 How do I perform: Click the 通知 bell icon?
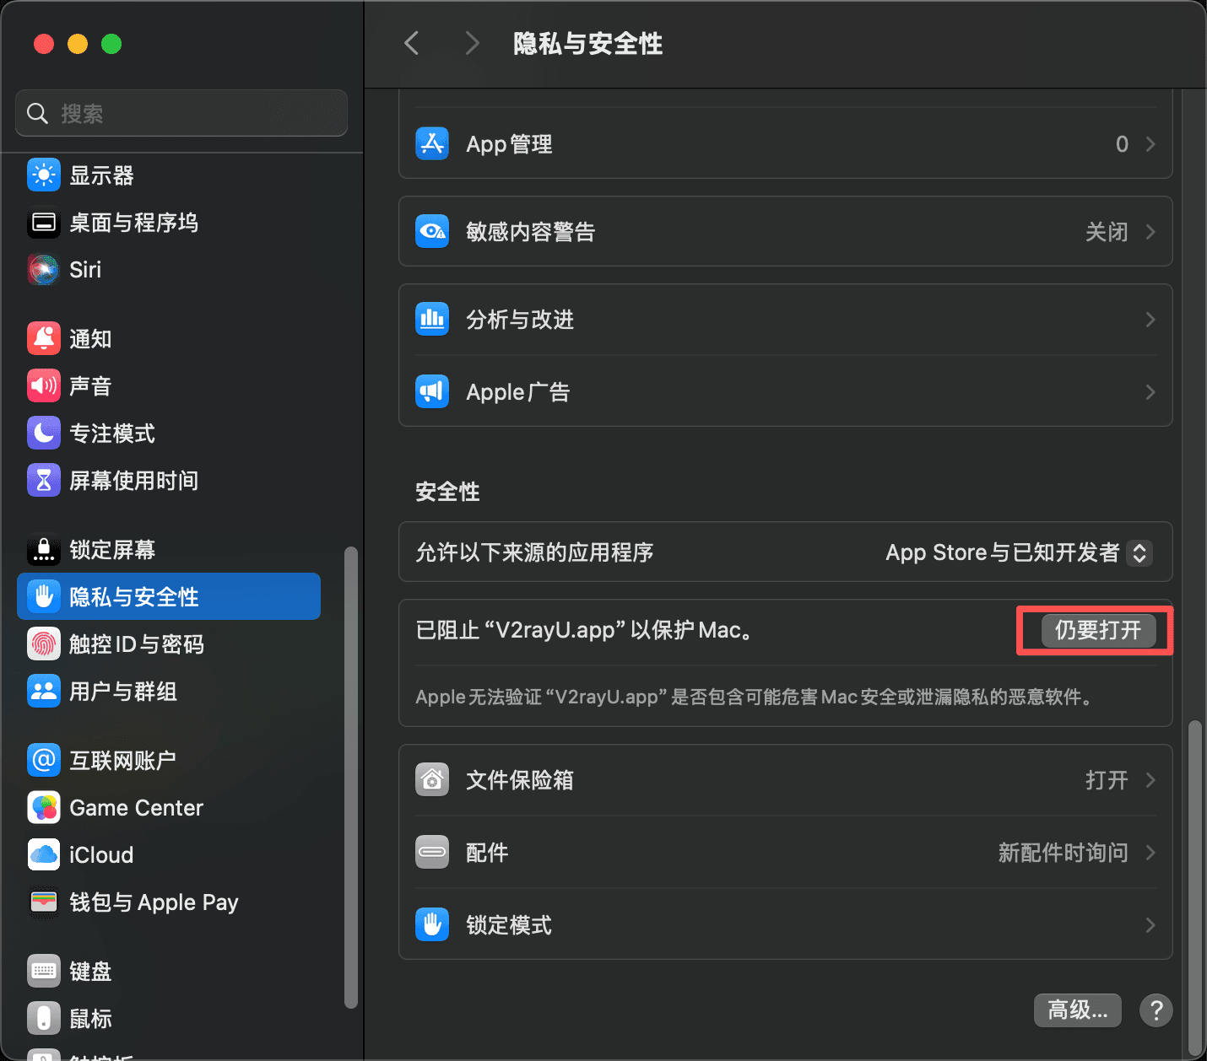[44, 339]
